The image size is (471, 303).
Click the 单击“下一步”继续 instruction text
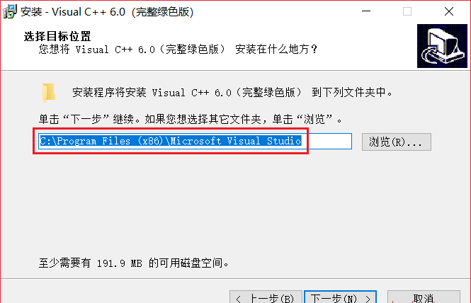pos(89,120)
